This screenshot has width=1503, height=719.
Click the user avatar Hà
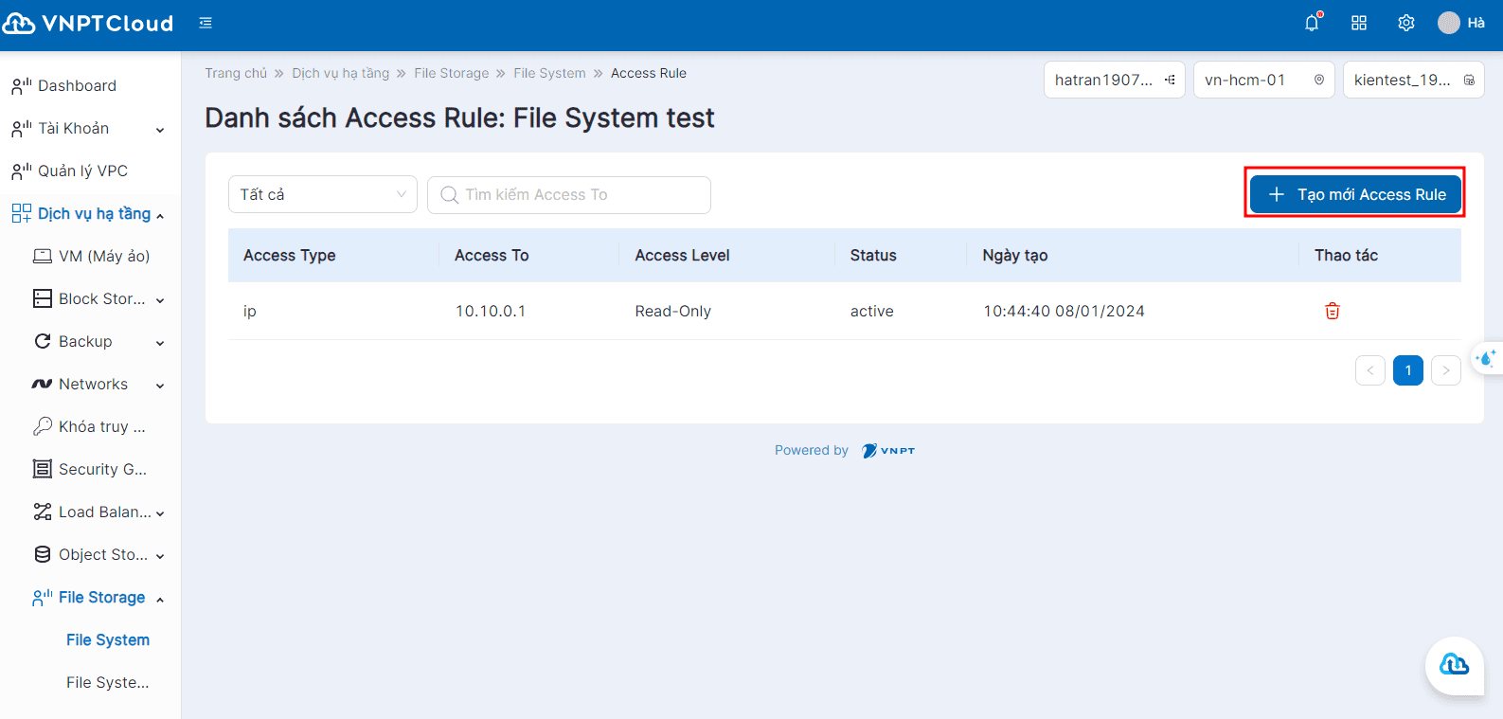click(1461, 23)
